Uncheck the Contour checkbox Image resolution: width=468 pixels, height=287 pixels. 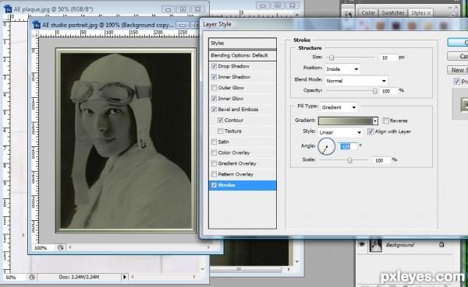(x=221, y=120)
